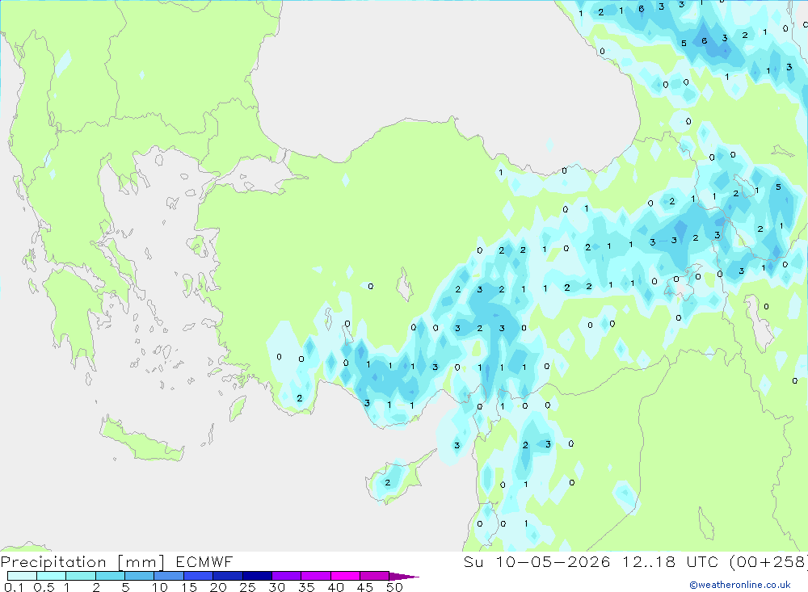
Task: Click the legend label '50'
Action: (x=394, y=587)
